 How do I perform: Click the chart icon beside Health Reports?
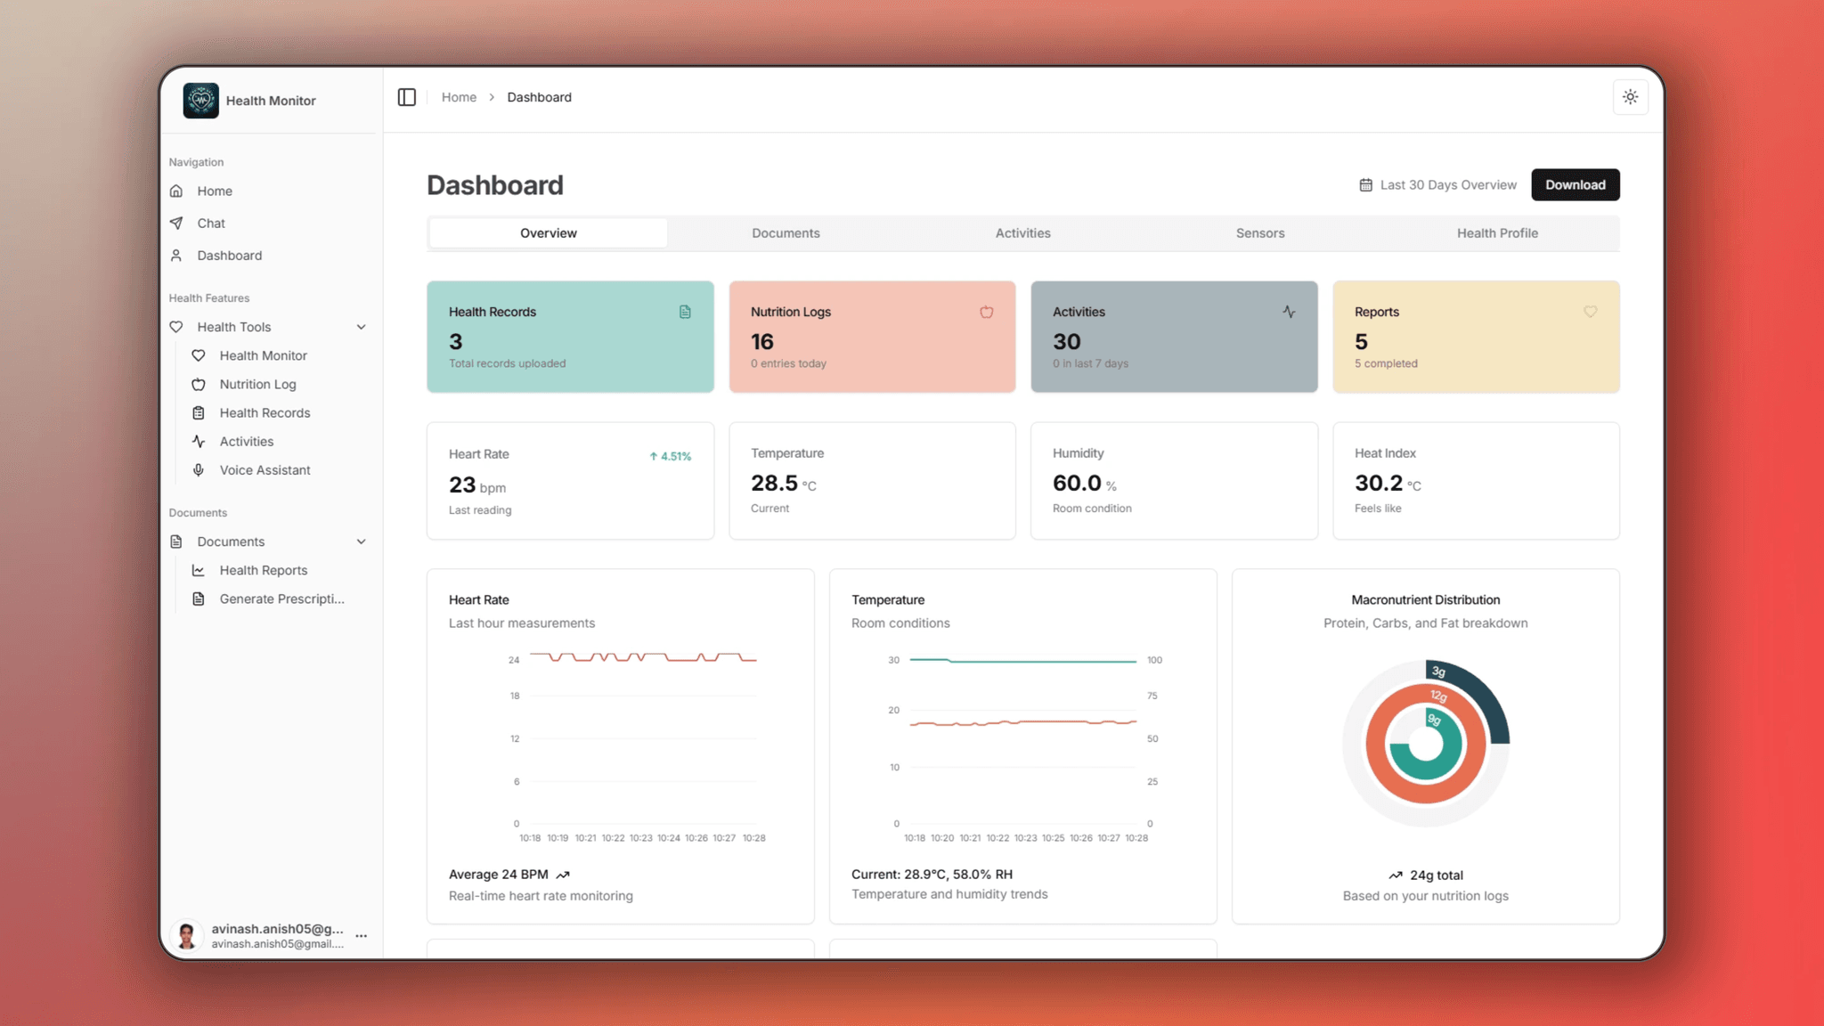pos(199,570)
